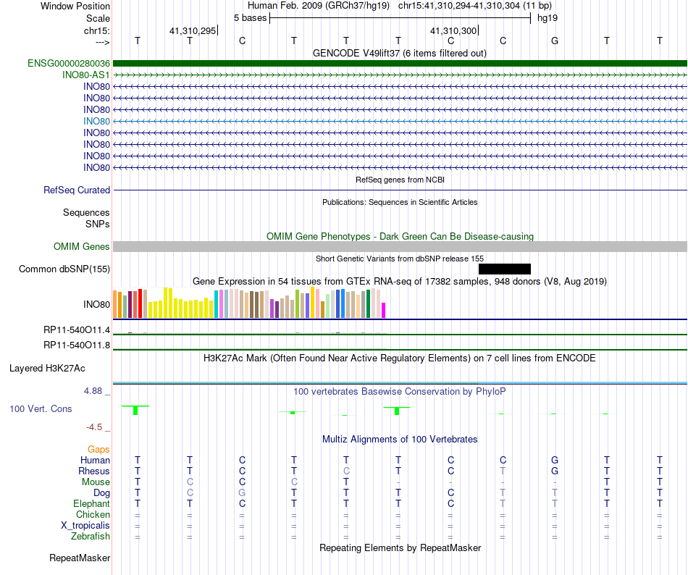
Task: Click the Gaps label in Multiz track
Action: click(x=98, y=449)
